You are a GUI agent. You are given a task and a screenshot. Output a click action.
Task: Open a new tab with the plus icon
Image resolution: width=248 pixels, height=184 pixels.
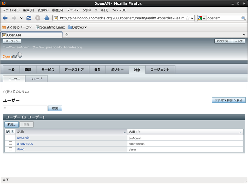[67, 35]
